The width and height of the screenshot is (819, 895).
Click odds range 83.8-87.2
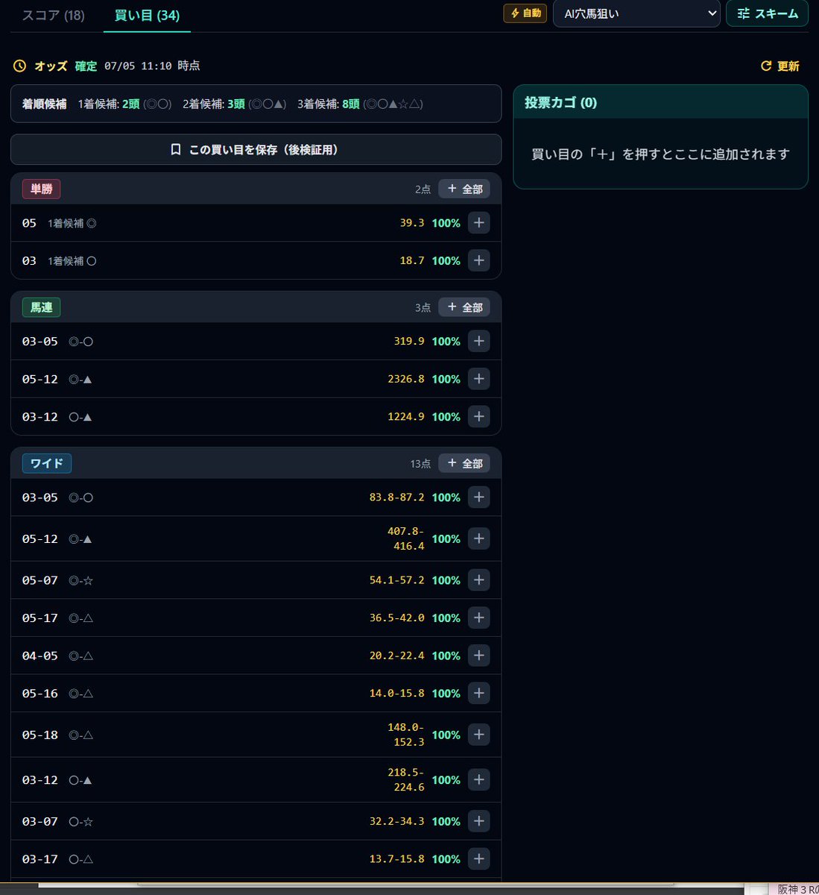coord(397,497)
